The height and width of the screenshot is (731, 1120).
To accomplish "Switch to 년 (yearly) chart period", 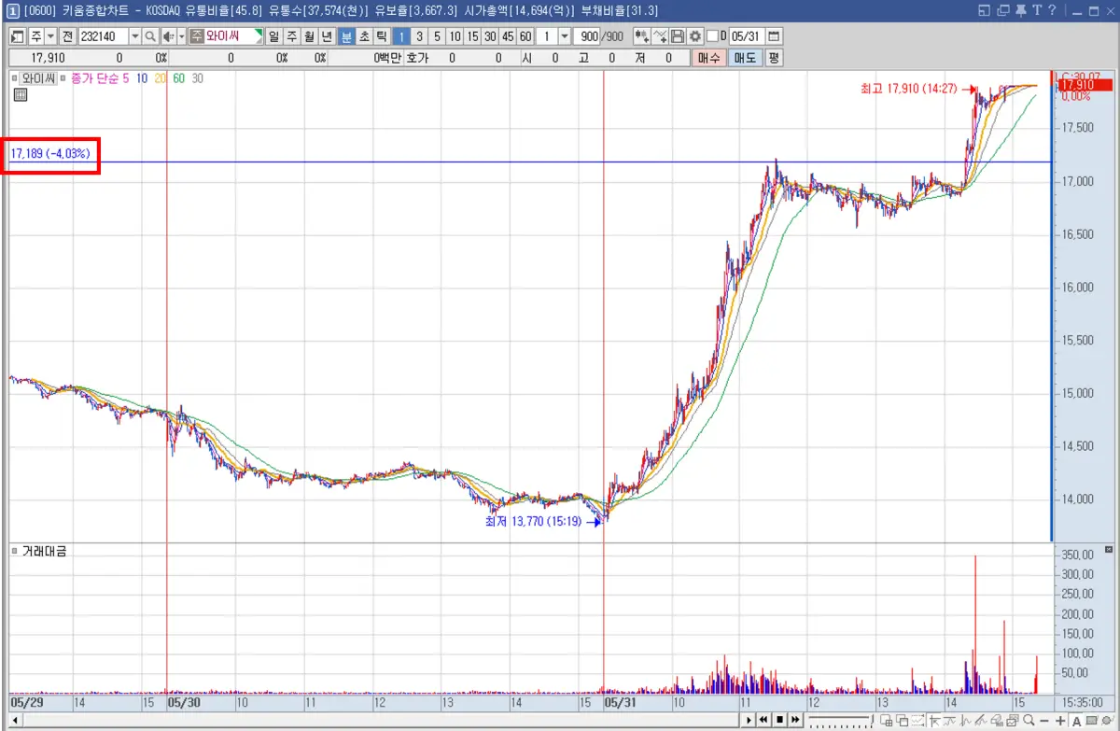I will click(326, 36).
